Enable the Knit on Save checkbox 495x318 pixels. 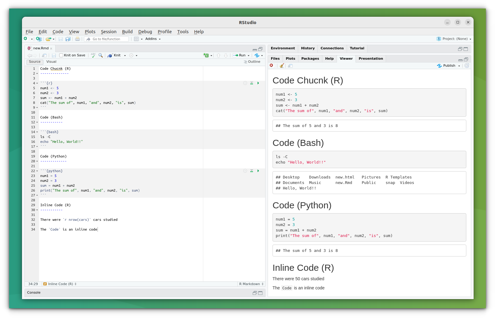pyautogui.click(x=61, y=55)
